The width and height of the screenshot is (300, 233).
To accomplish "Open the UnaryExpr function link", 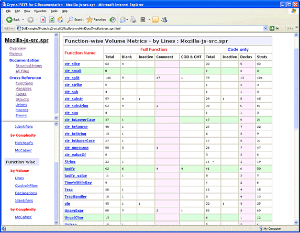I will coord(74,210).
